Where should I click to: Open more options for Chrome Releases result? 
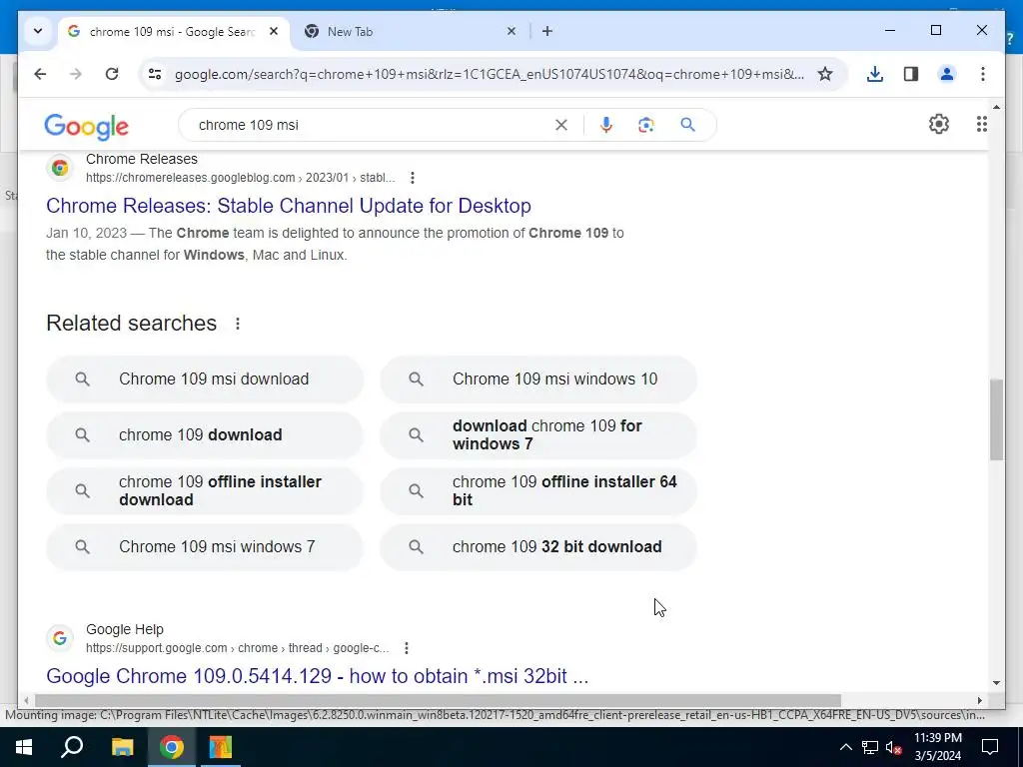412,178
